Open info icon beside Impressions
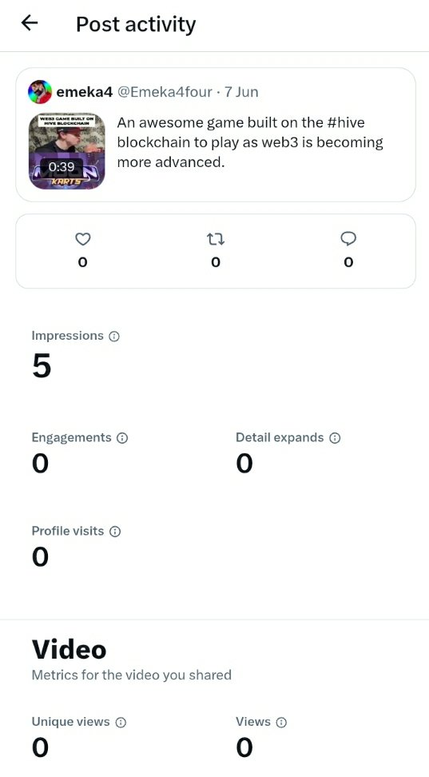The image size is (429, 777). (x=114, y=337)
